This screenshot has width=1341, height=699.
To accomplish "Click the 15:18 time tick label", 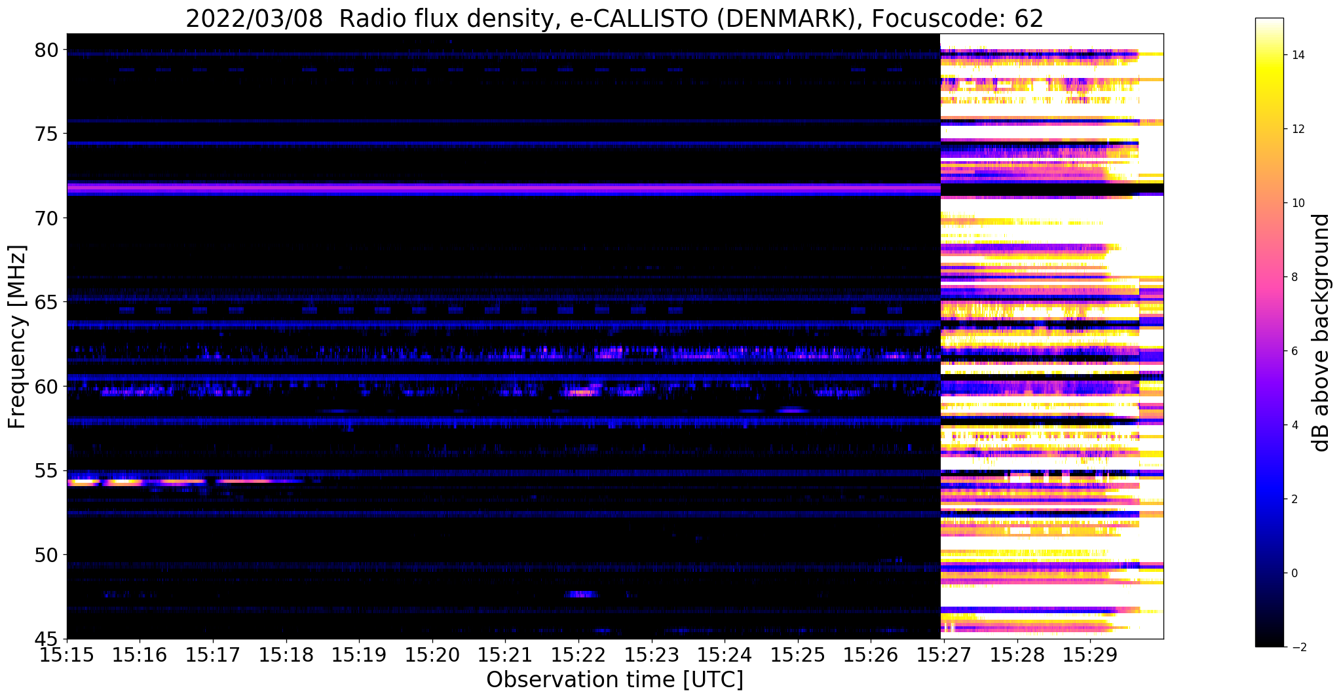I will pyautogui.click(x=286, y=654).
